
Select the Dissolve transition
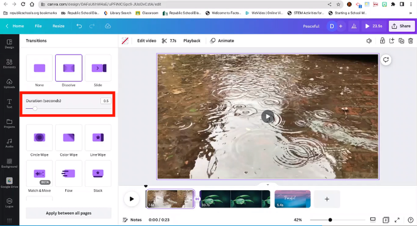(x=69, y=68)
